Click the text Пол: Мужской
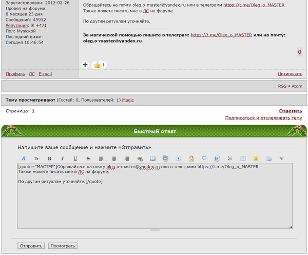Image resolution: width=308 pixels, height=255 pixels. (21, 31)
